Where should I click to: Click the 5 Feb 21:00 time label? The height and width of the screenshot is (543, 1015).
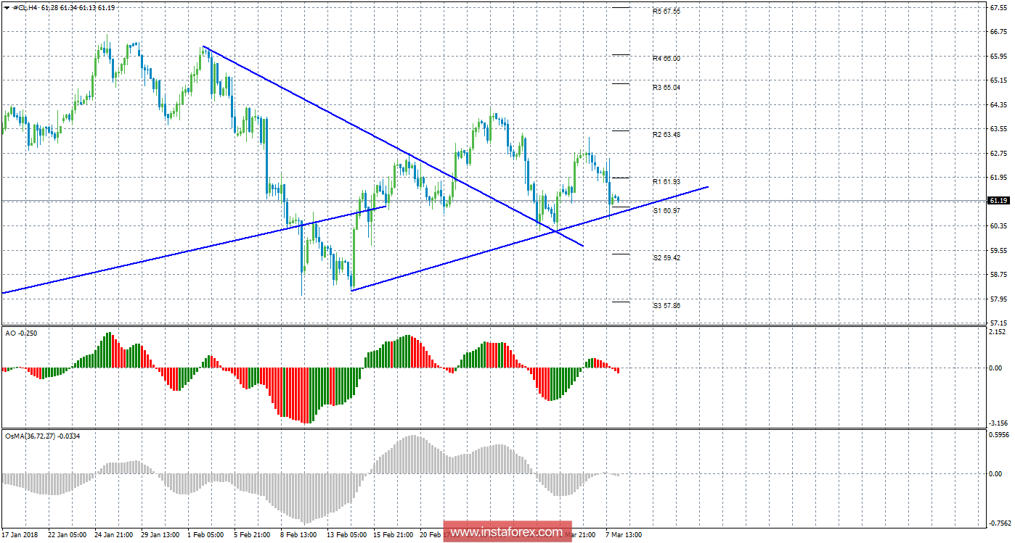pos(251,534)
